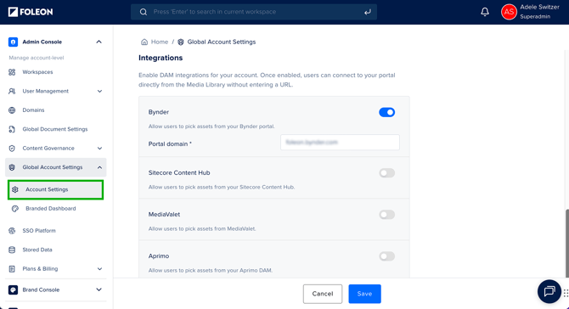Click the 'Manage account-level' text
The height and width of the screenshot is (309, 569).
click(x=37, y=58)
